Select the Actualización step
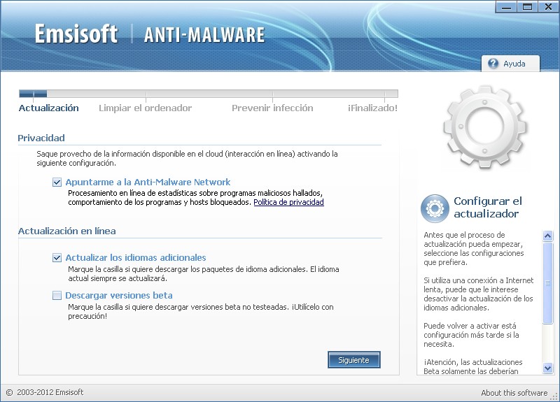Image resolution: width=560 pixels, height=402 pixels. click(x=48, y=108)
